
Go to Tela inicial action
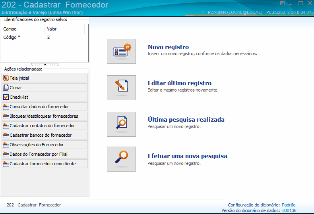45,78
